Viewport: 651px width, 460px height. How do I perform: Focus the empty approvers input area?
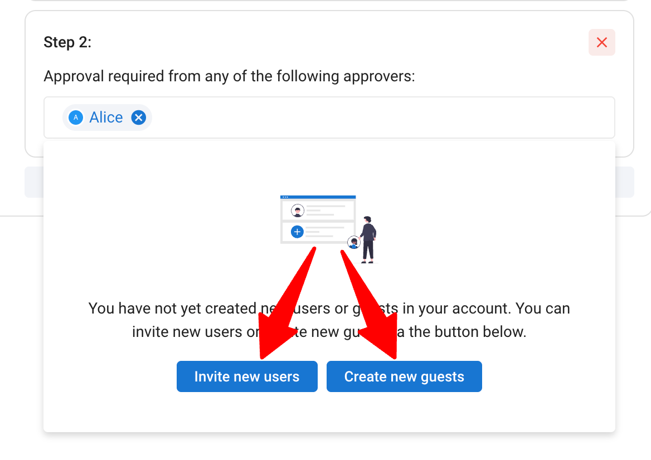[382, 118]
